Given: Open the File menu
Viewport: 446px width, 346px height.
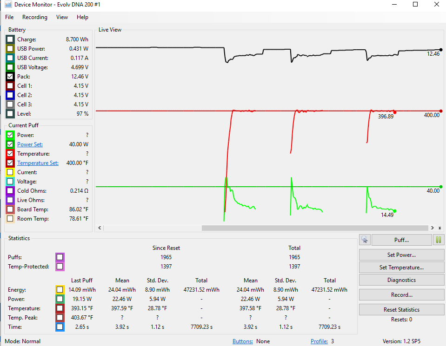Looking at the screenshot, I should tap(9, 17).
